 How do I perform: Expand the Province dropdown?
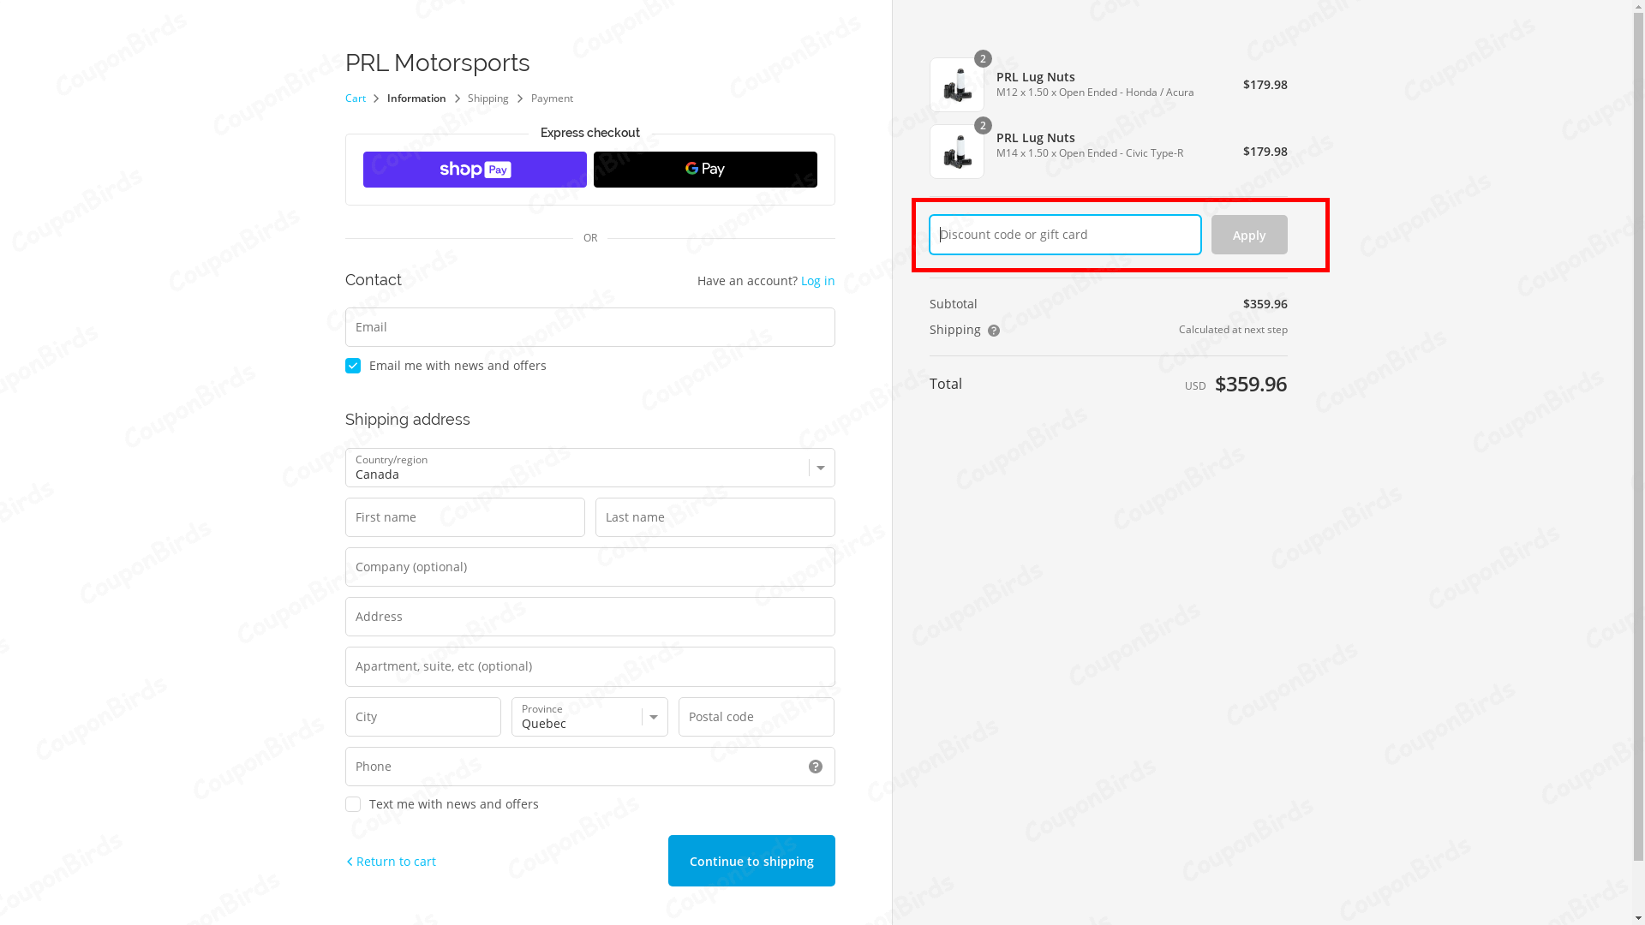pos(589,717)
